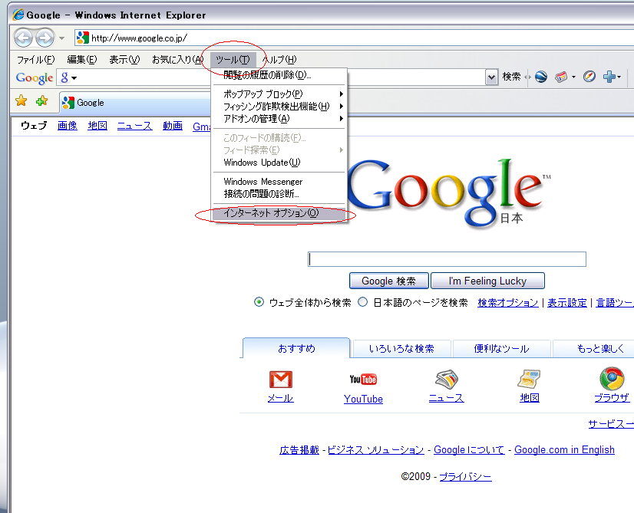The image size is (634, 513).
Task: Open the YouTube text link
Action: [x=363, y=399]
